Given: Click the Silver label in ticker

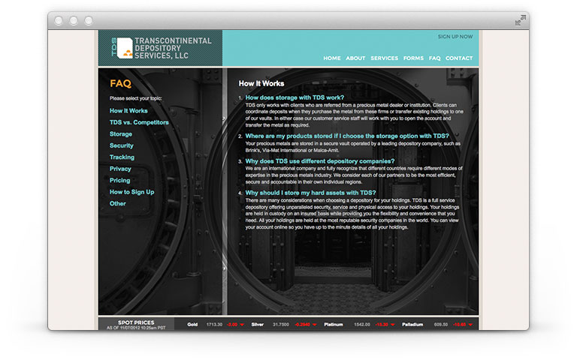Looking at the screenshot, I should pos(258,325).
